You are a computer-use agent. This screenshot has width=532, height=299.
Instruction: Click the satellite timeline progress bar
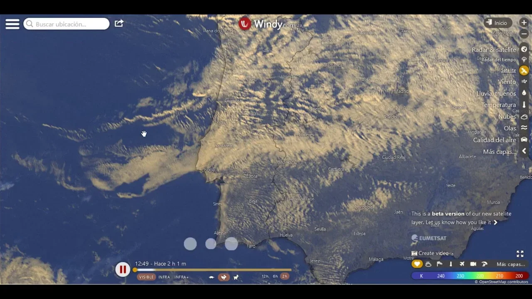[x=213, y=270]
